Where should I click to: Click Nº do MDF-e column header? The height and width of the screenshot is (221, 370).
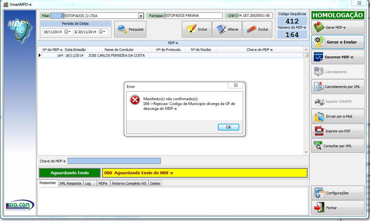[x=53, y=50]
